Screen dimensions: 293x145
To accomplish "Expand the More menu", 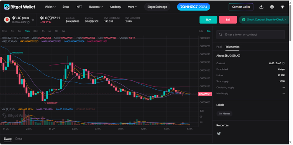I will pos(132,7).
